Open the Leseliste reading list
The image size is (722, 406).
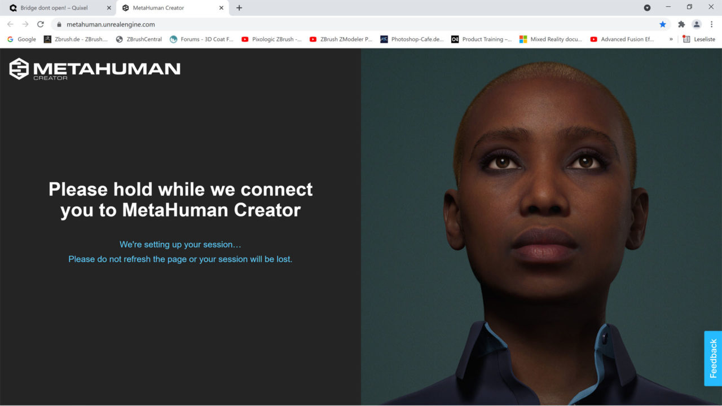[699, 39]
